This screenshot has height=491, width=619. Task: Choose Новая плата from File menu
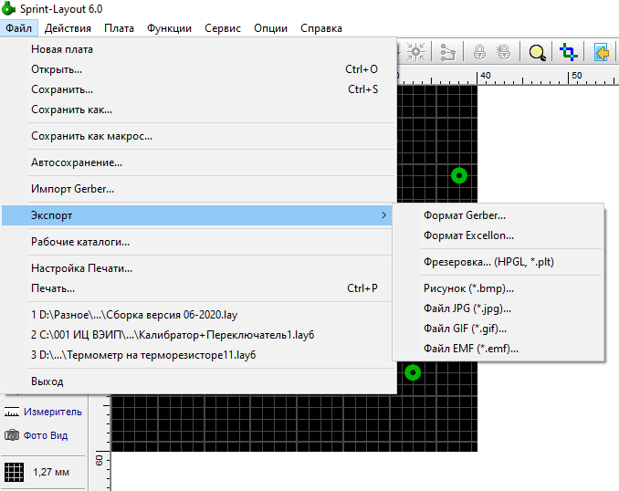[199, 49]
